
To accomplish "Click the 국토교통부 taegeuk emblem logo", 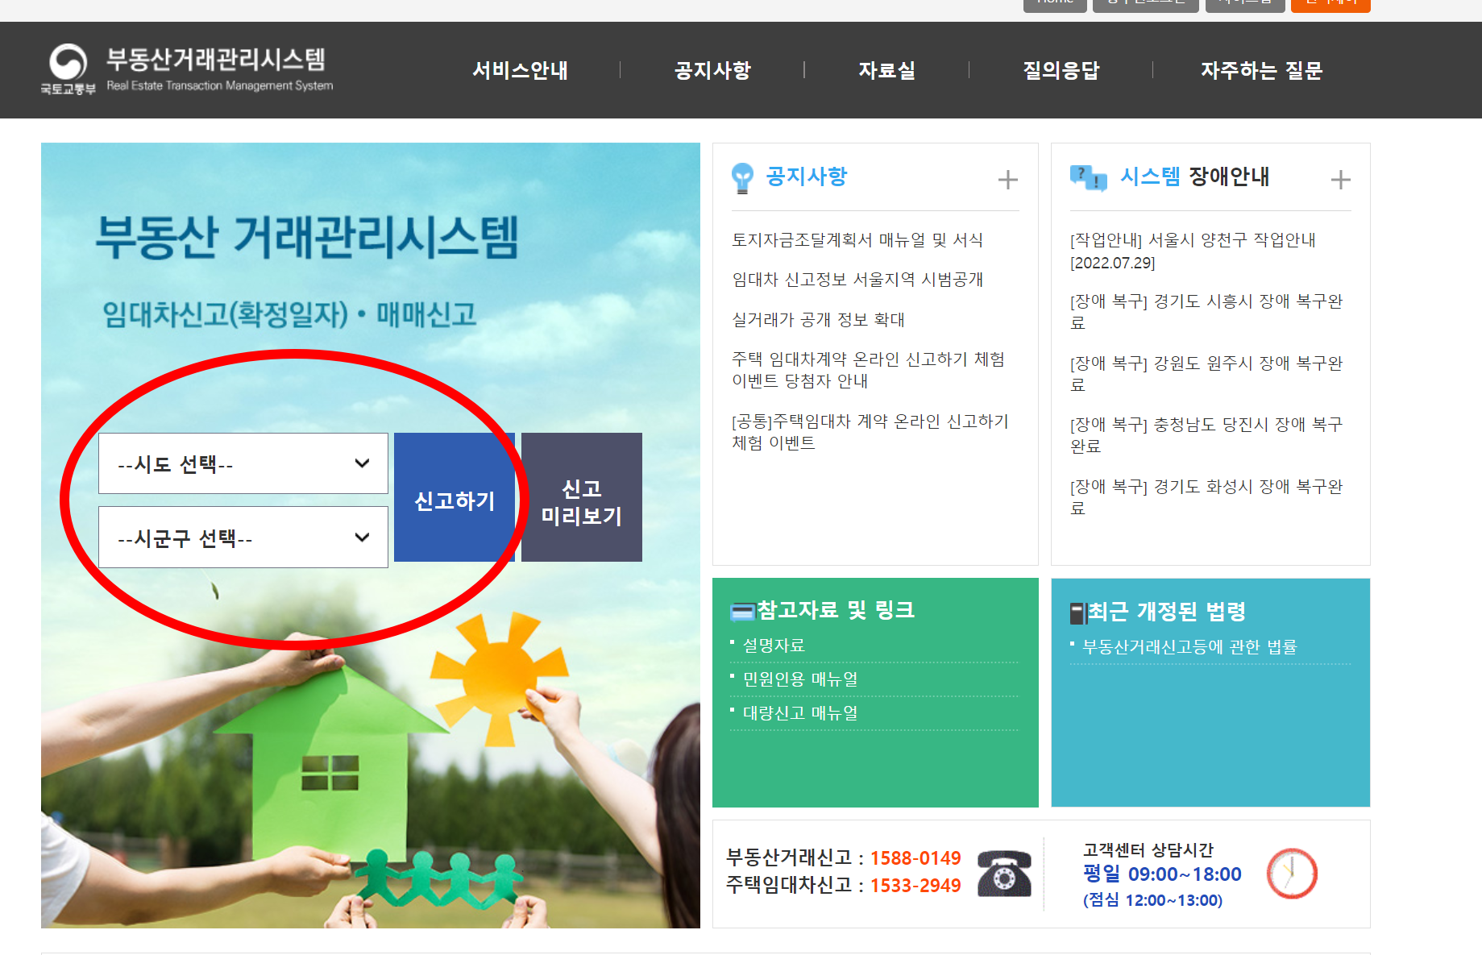I will (x=68, y=60).
